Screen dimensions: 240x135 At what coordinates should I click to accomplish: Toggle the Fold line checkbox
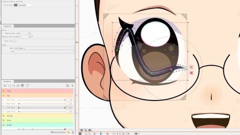pos(15,41)
